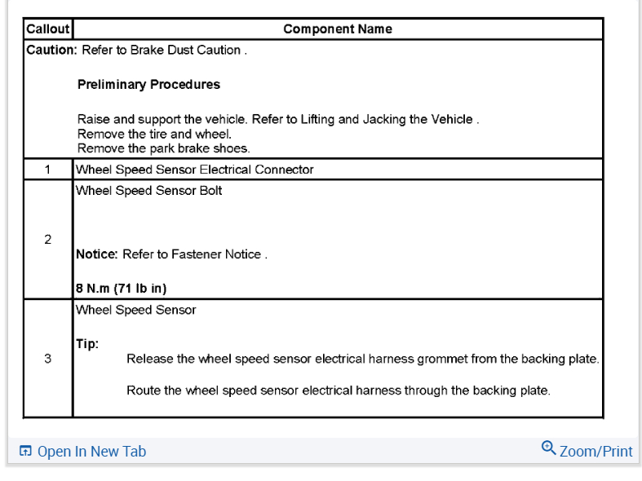Click the Brake Dust Caution line
This screenshot has height=481, width=642.
click(137, 50)
